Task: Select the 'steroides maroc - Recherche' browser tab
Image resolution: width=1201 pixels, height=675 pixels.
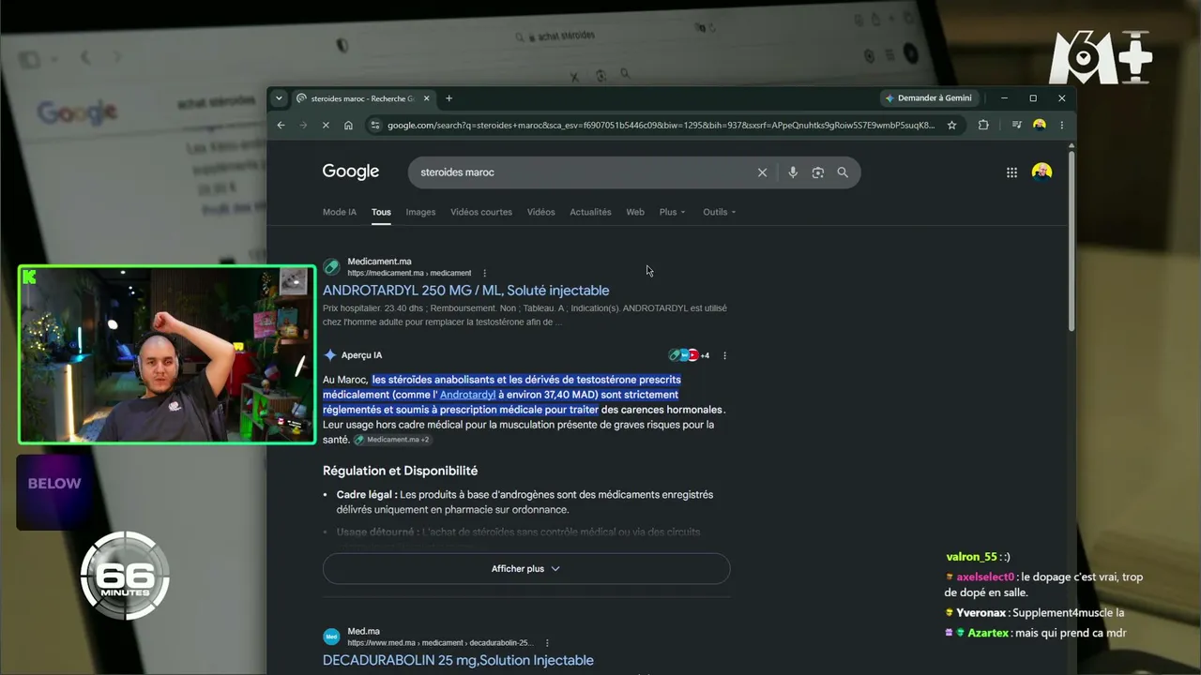Action: tap(362, 98)
